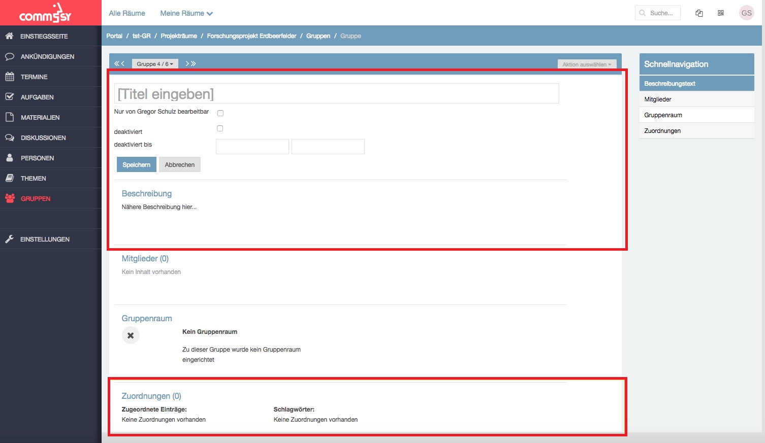Click the 'Gruppenraum' section heading
Screen dimensions: 765x443
tap(147, 318)
